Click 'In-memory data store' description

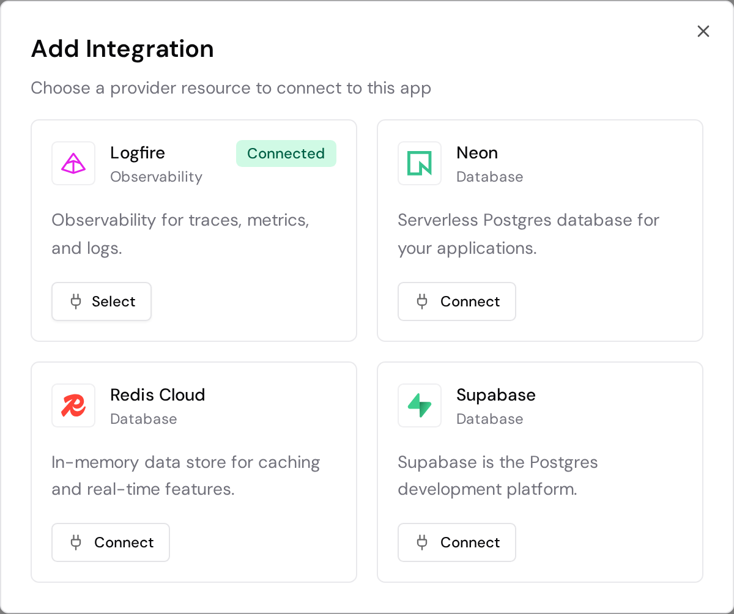tap(186, 476)
